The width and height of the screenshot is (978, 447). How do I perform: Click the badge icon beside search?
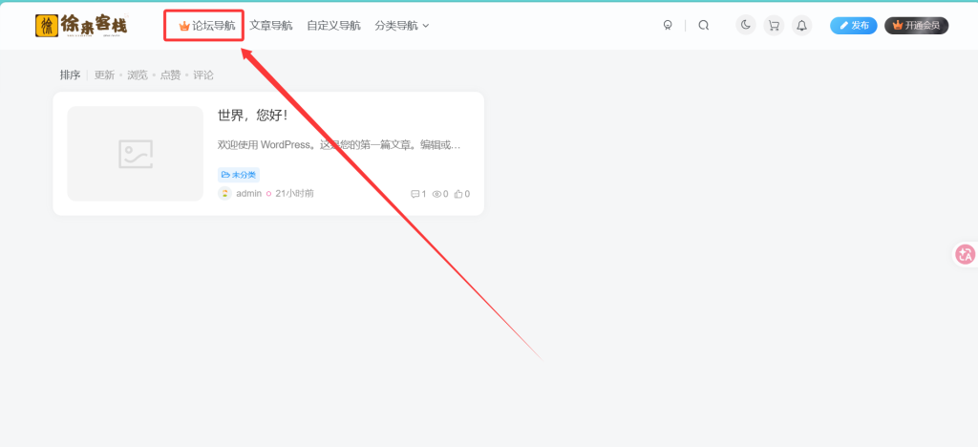coord(668,26)
